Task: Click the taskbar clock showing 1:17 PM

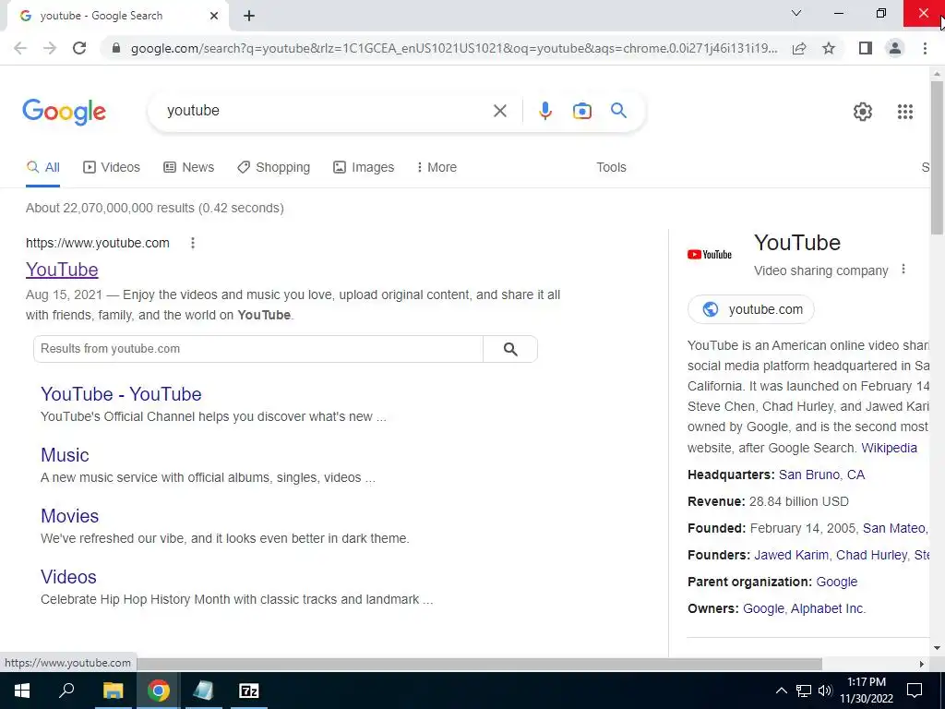Action: [x=866, y=691]
